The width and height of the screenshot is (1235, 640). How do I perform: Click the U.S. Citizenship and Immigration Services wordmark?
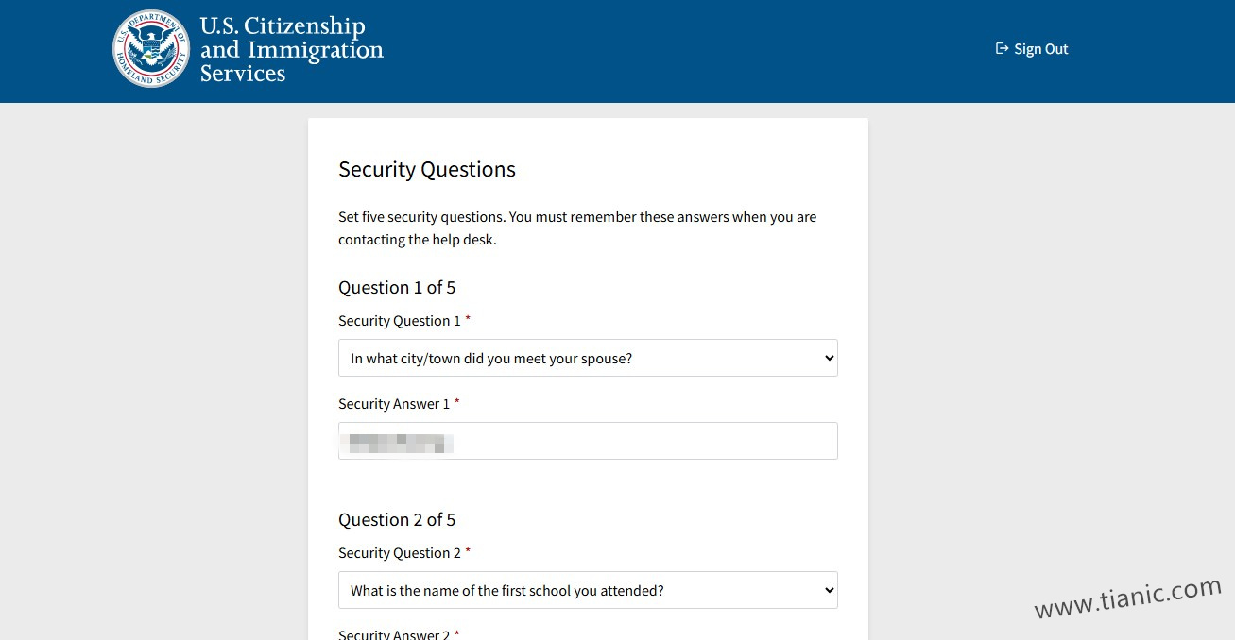tap(291, 49)
